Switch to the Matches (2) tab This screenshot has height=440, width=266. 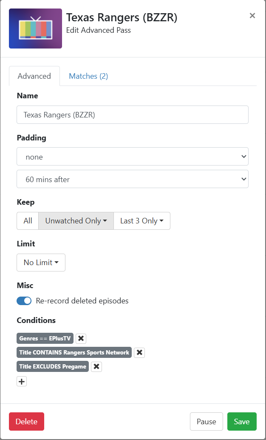point(88,76)
